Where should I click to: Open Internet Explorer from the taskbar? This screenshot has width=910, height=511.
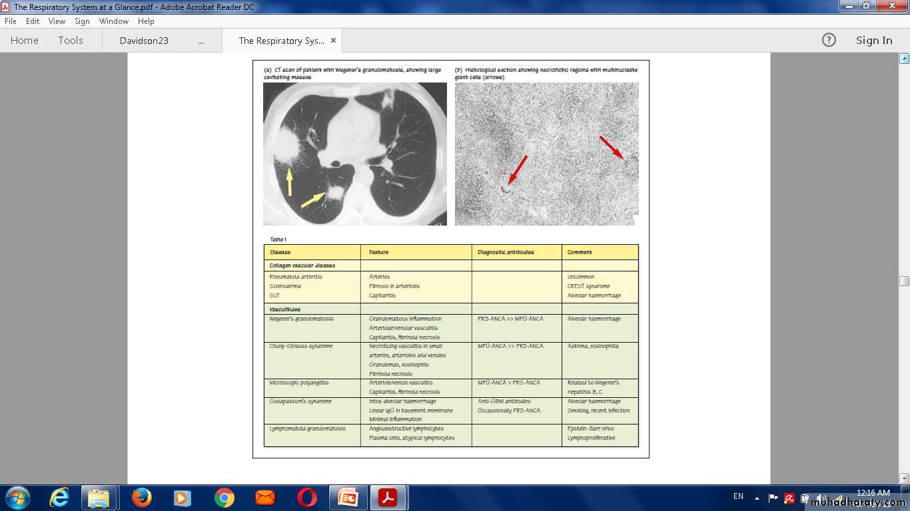pyautogui.click(x=59, y=498)
